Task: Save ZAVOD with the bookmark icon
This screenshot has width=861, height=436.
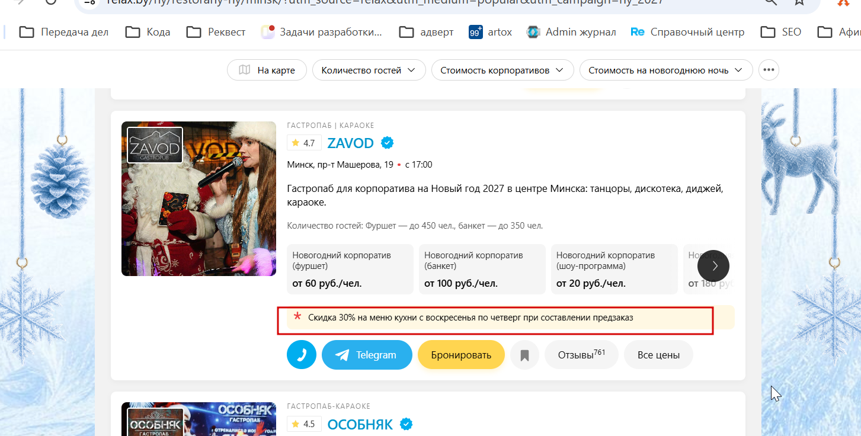Action: pos(524,355)
